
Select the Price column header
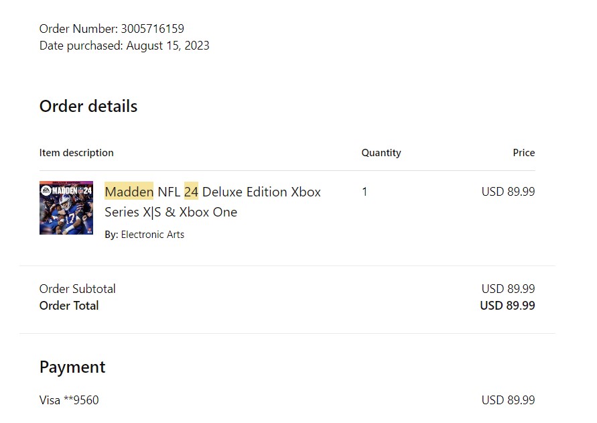[x=524, y=153]
